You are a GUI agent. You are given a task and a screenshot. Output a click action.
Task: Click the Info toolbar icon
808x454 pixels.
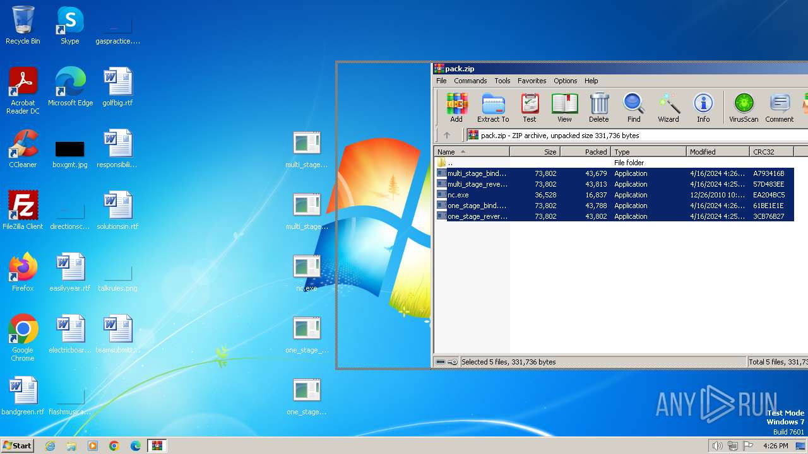coord(703,108)
